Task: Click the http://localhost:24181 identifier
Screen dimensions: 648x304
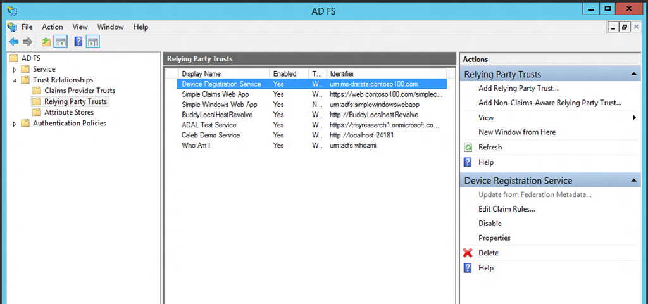Action: tap(363, 136)
